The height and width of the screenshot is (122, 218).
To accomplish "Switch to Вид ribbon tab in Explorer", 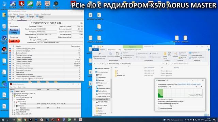I will point(120,50).
